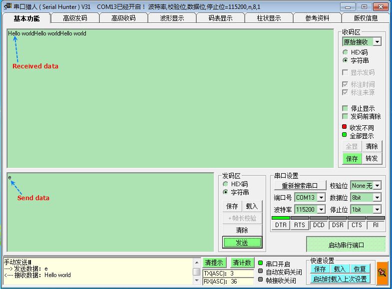Click the DCD signal indicator
This screenshot has width=392, height=289.
[319, 225]
